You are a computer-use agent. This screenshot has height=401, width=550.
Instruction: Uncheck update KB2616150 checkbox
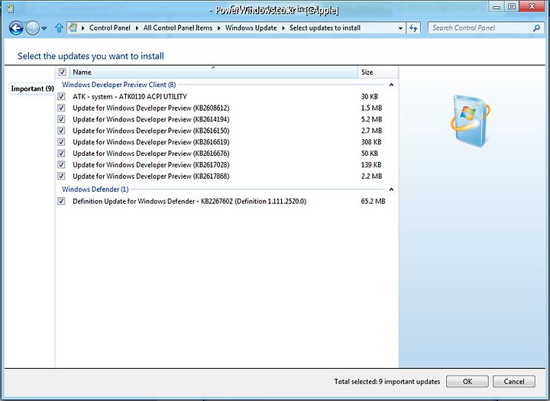61,131
